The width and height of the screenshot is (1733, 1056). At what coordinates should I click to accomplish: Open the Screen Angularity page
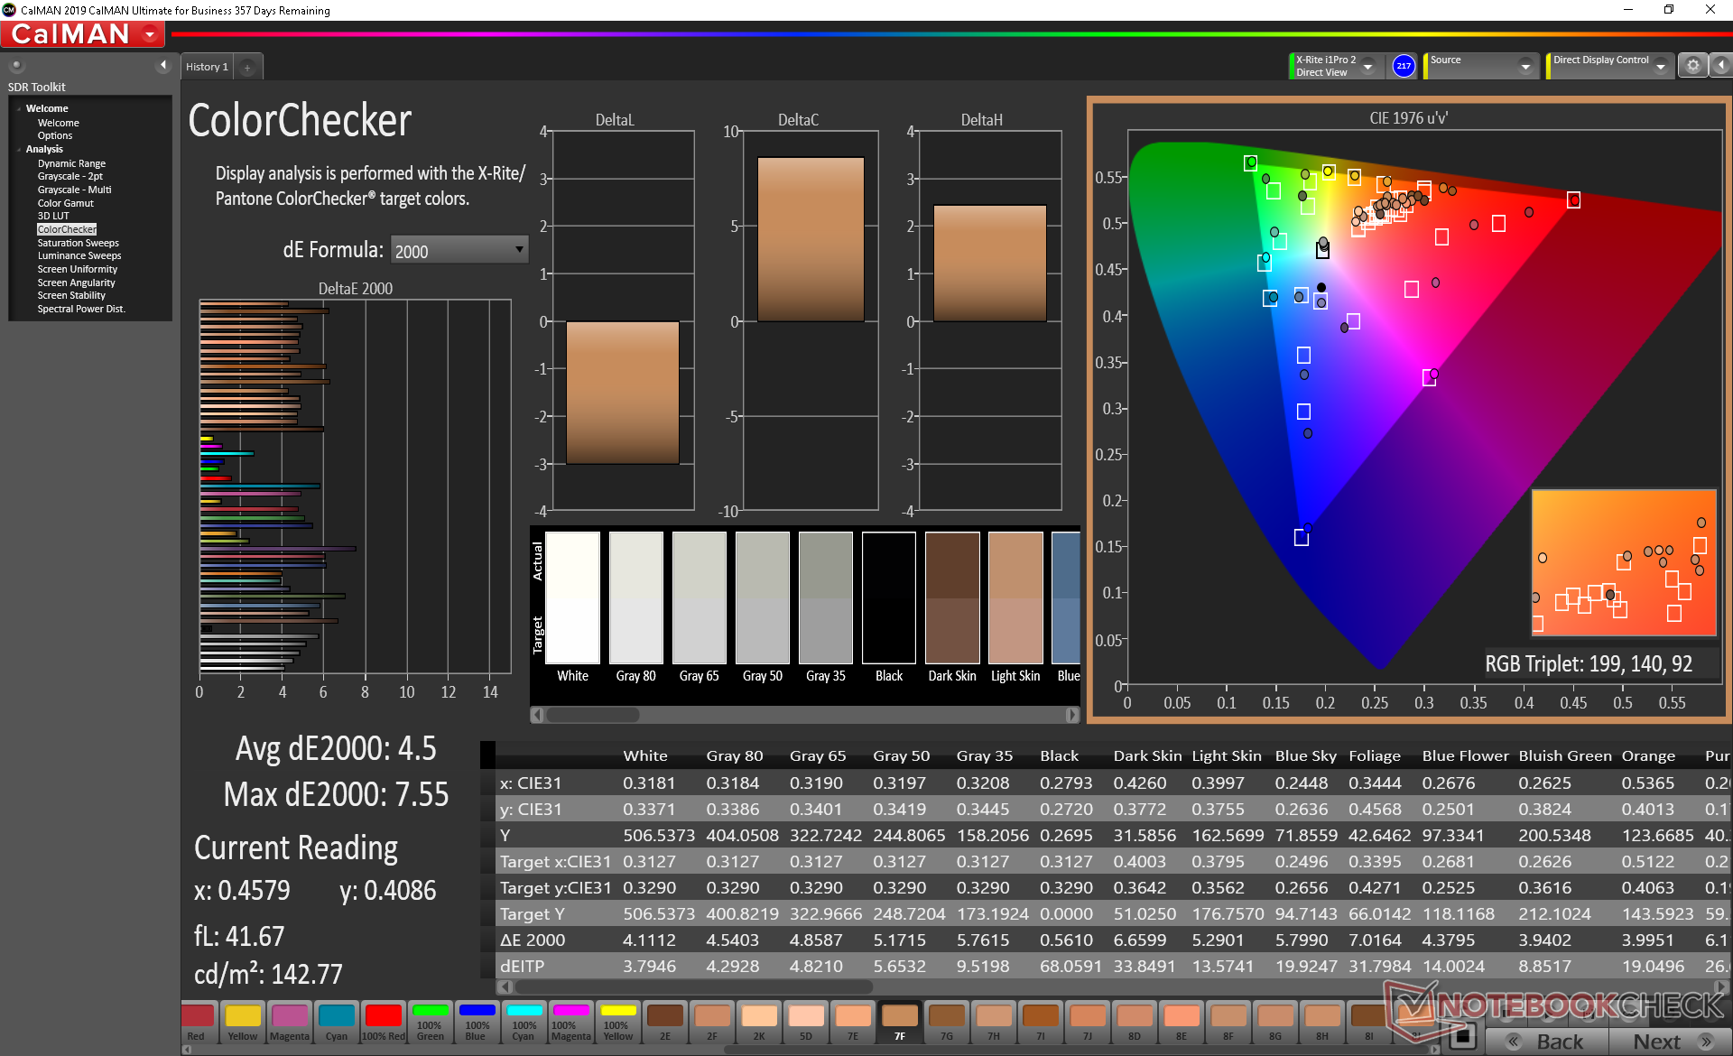[x=76, y=283]
